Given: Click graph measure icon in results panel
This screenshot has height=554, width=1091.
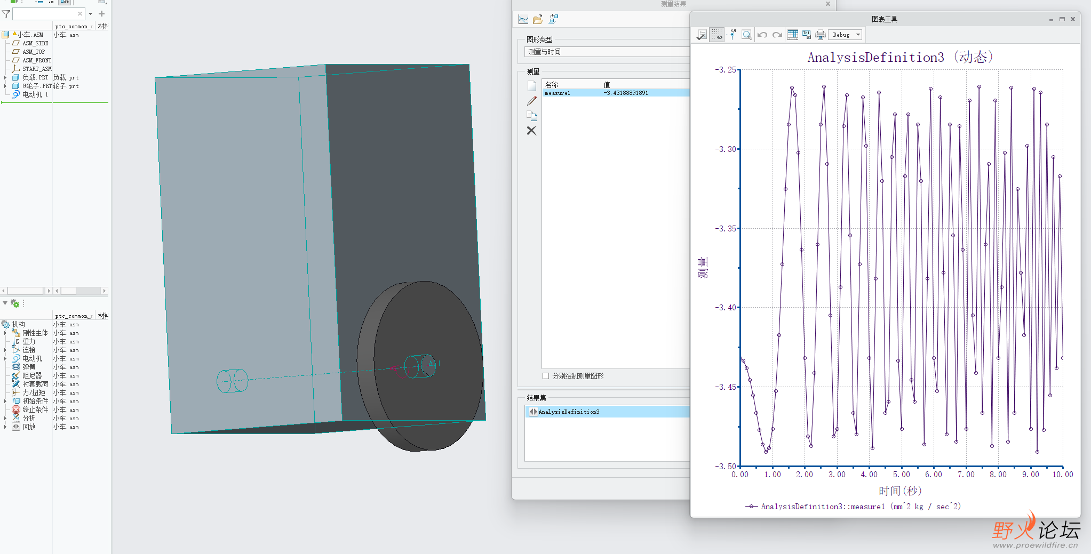Looking at the screenshot, I should (x=523, y=20).
